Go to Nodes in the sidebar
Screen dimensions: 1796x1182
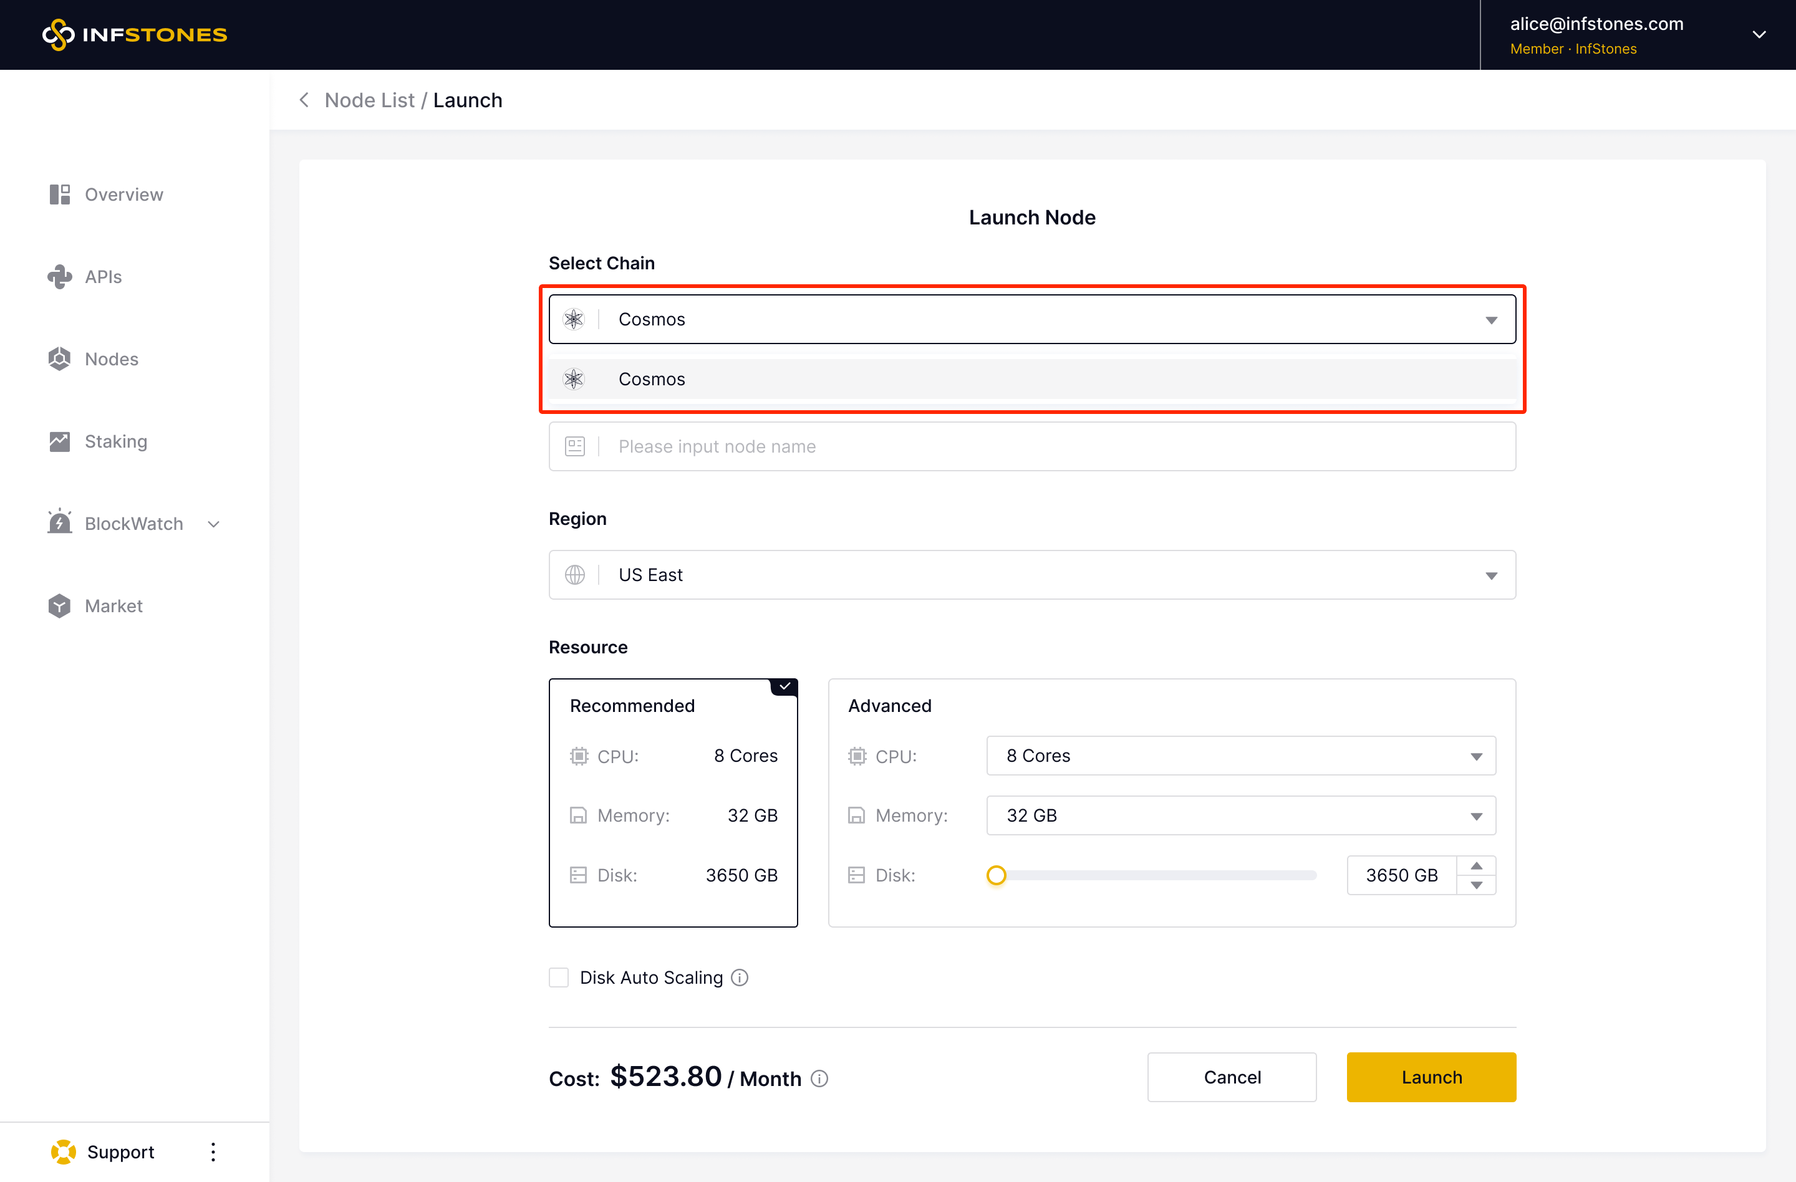pos(111,359)
